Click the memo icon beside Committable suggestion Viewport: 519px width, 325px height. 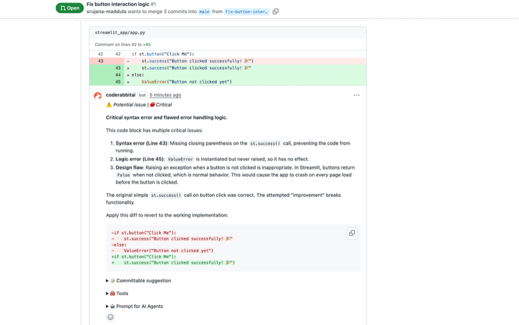114,280
